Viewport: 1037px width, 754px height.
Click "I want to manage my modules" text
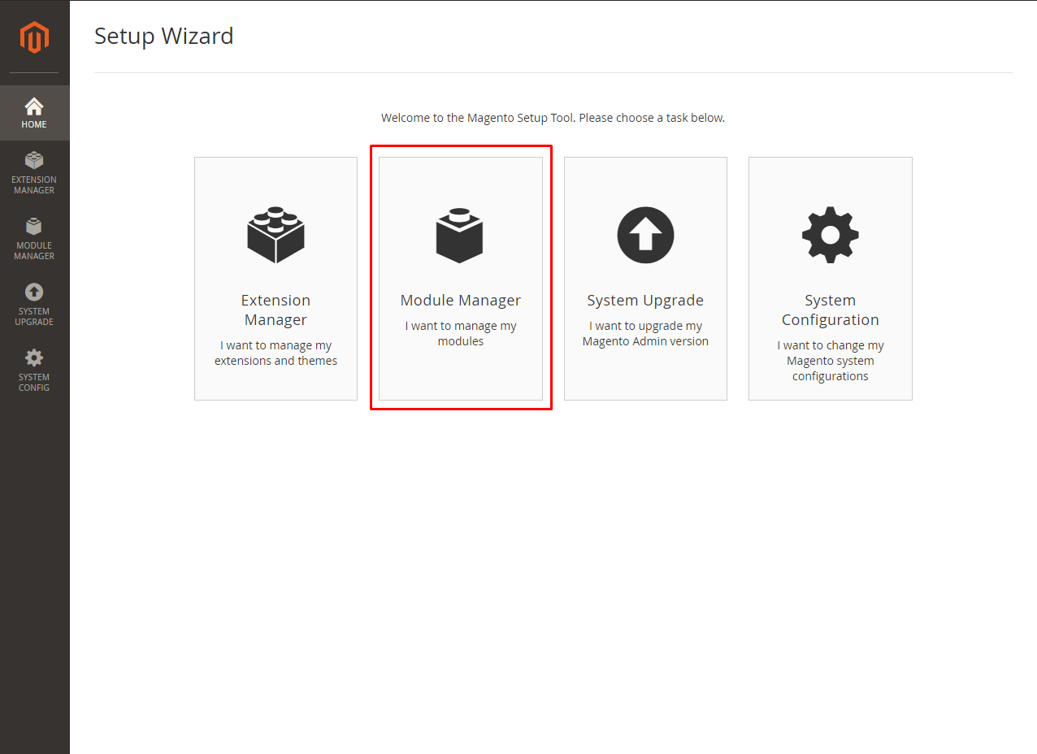pos(461,334)
